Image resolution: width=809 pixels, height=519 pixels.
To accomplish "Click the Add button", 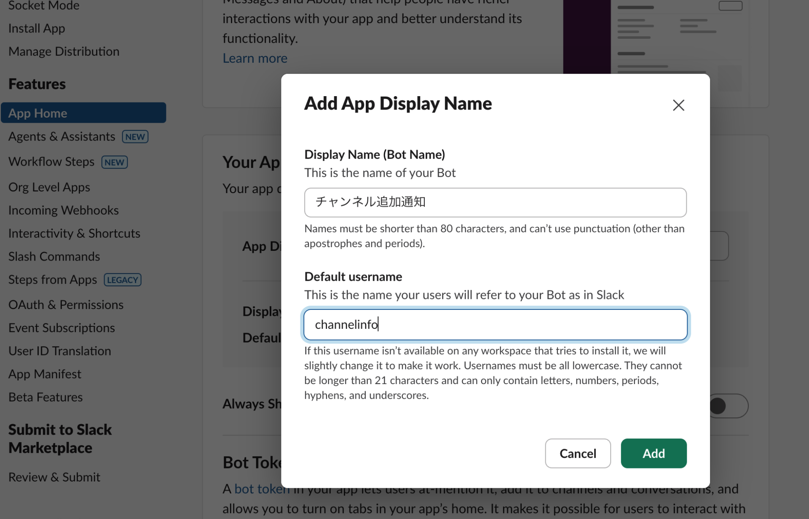I will click(x=653, y=453).
